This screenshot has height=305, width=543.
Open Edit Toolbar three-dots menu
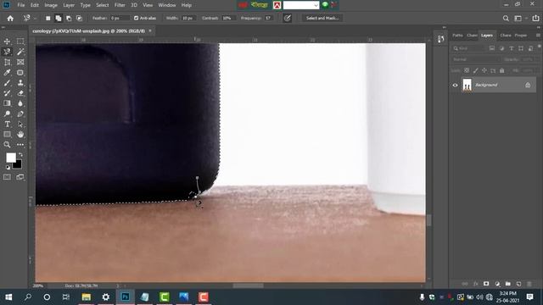pyautogui.click(x=20, y=145)
